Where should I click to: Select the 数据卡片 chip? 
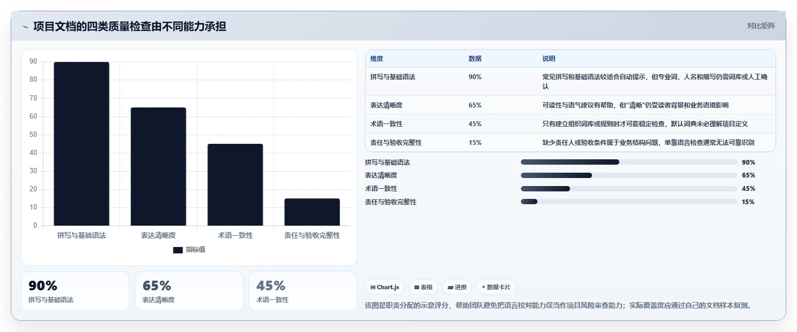(496, 287)
